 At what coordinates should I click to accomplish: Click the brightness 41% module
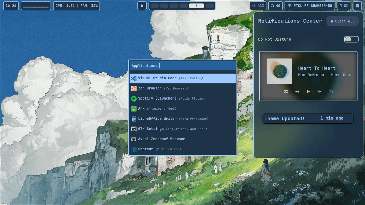coord(258,6)
